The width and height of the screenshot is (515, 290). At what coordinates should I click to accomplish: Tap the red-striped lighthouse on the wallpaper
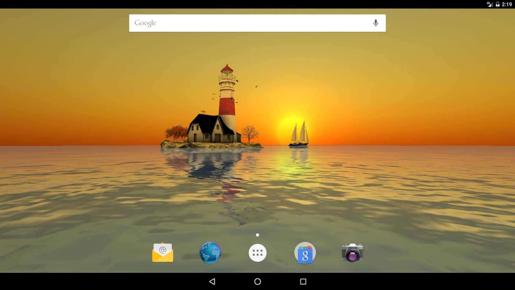(227, 97)
